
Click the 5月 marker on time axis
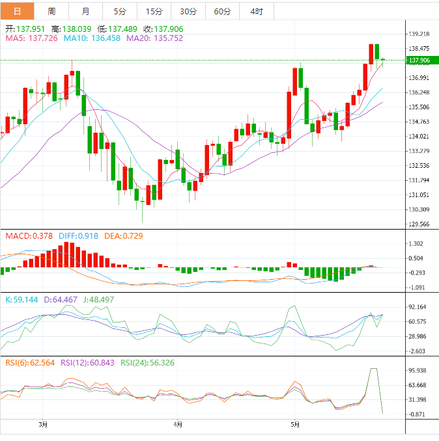click(295, 425)
